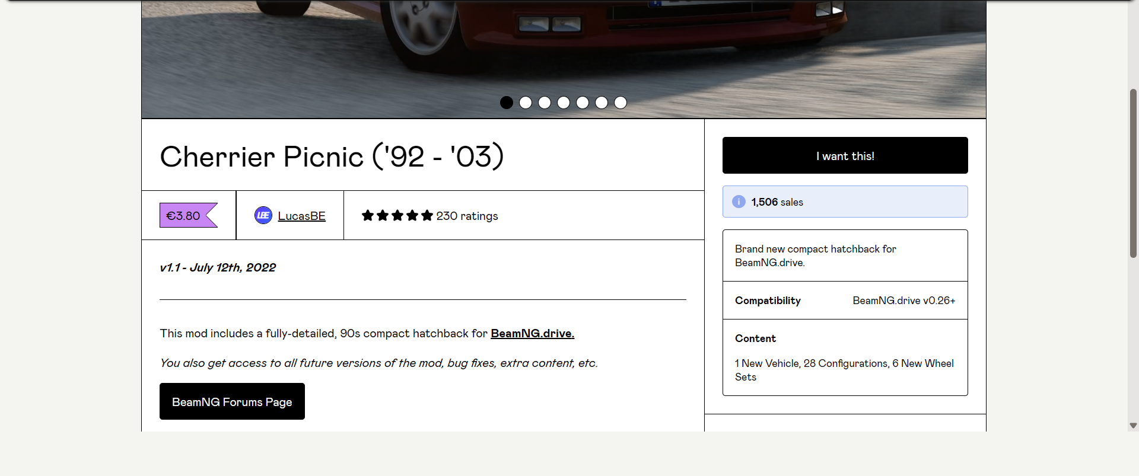Click the product title Cherrier Picnic
Viewport: 1139px width, 476px height.
332,156
